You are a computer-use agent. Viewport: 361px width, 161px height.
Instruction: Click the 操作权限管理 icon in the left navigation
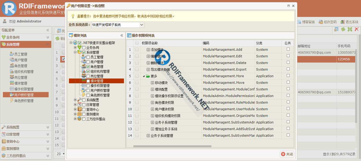12,89
